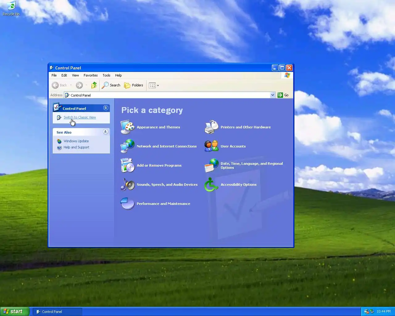Minimize the Control Panel window

pyautogui.click(x=275, y=68)
